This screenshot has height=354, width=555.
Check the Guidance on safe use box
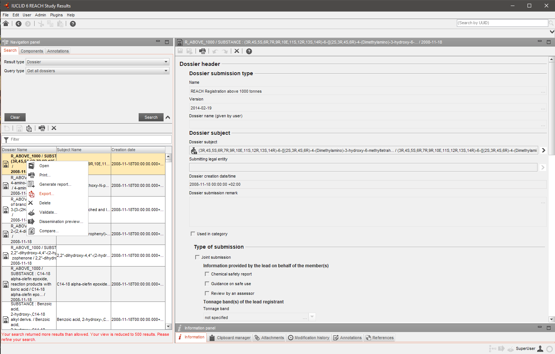pyautogui.click(x=207, y=284)
